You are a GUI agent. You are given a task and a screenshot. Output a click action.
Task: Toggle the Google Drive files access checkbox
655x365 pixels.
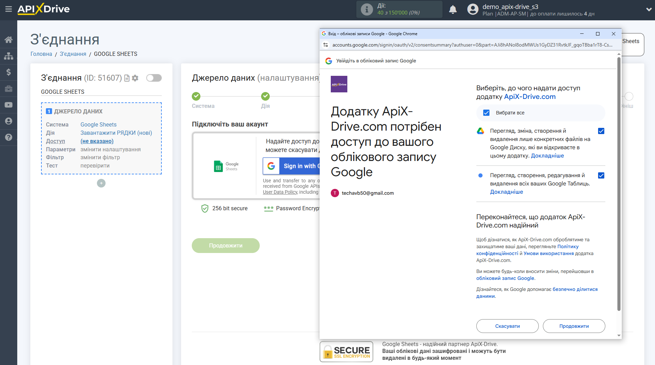pos(601,131)
